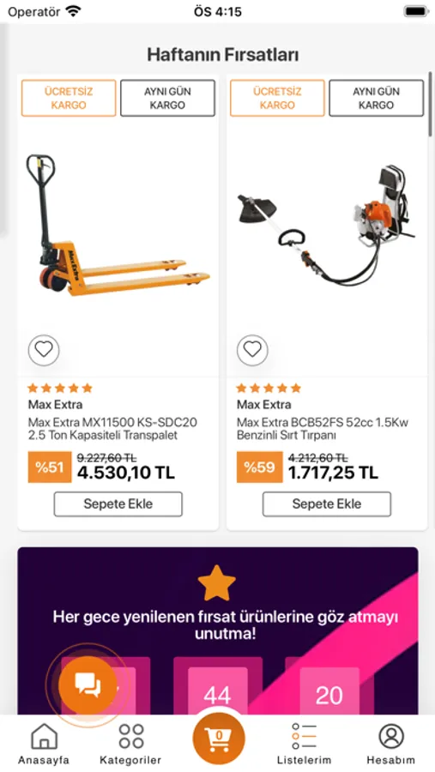Screen dimensions: 435x772
Task: Tap the %59 discount badge
Action: click(x=260, y=467)
